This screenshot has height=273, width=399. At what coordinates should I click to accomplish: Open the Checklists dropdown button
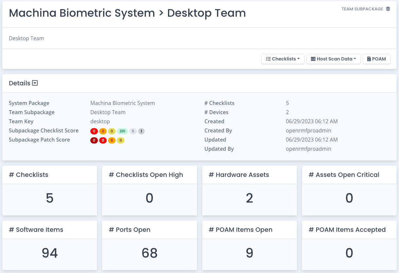coord(283,59)
